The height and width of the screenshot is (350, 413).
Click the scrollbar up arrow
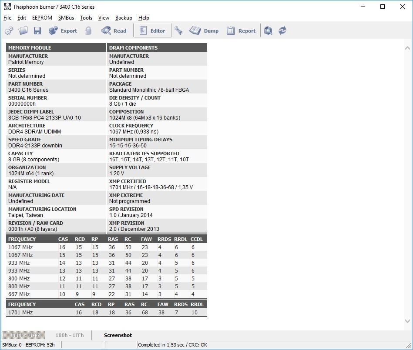407,48
